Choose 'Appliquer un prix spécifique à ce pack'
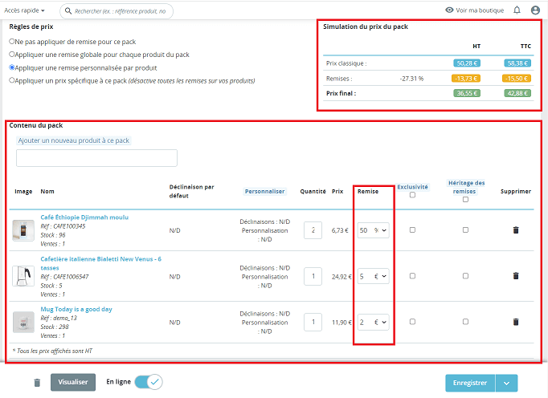This screenshot has width=548, height=398. 12,80
